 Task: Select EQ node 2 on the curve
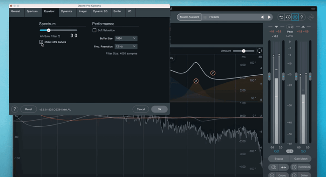[196, 81]
